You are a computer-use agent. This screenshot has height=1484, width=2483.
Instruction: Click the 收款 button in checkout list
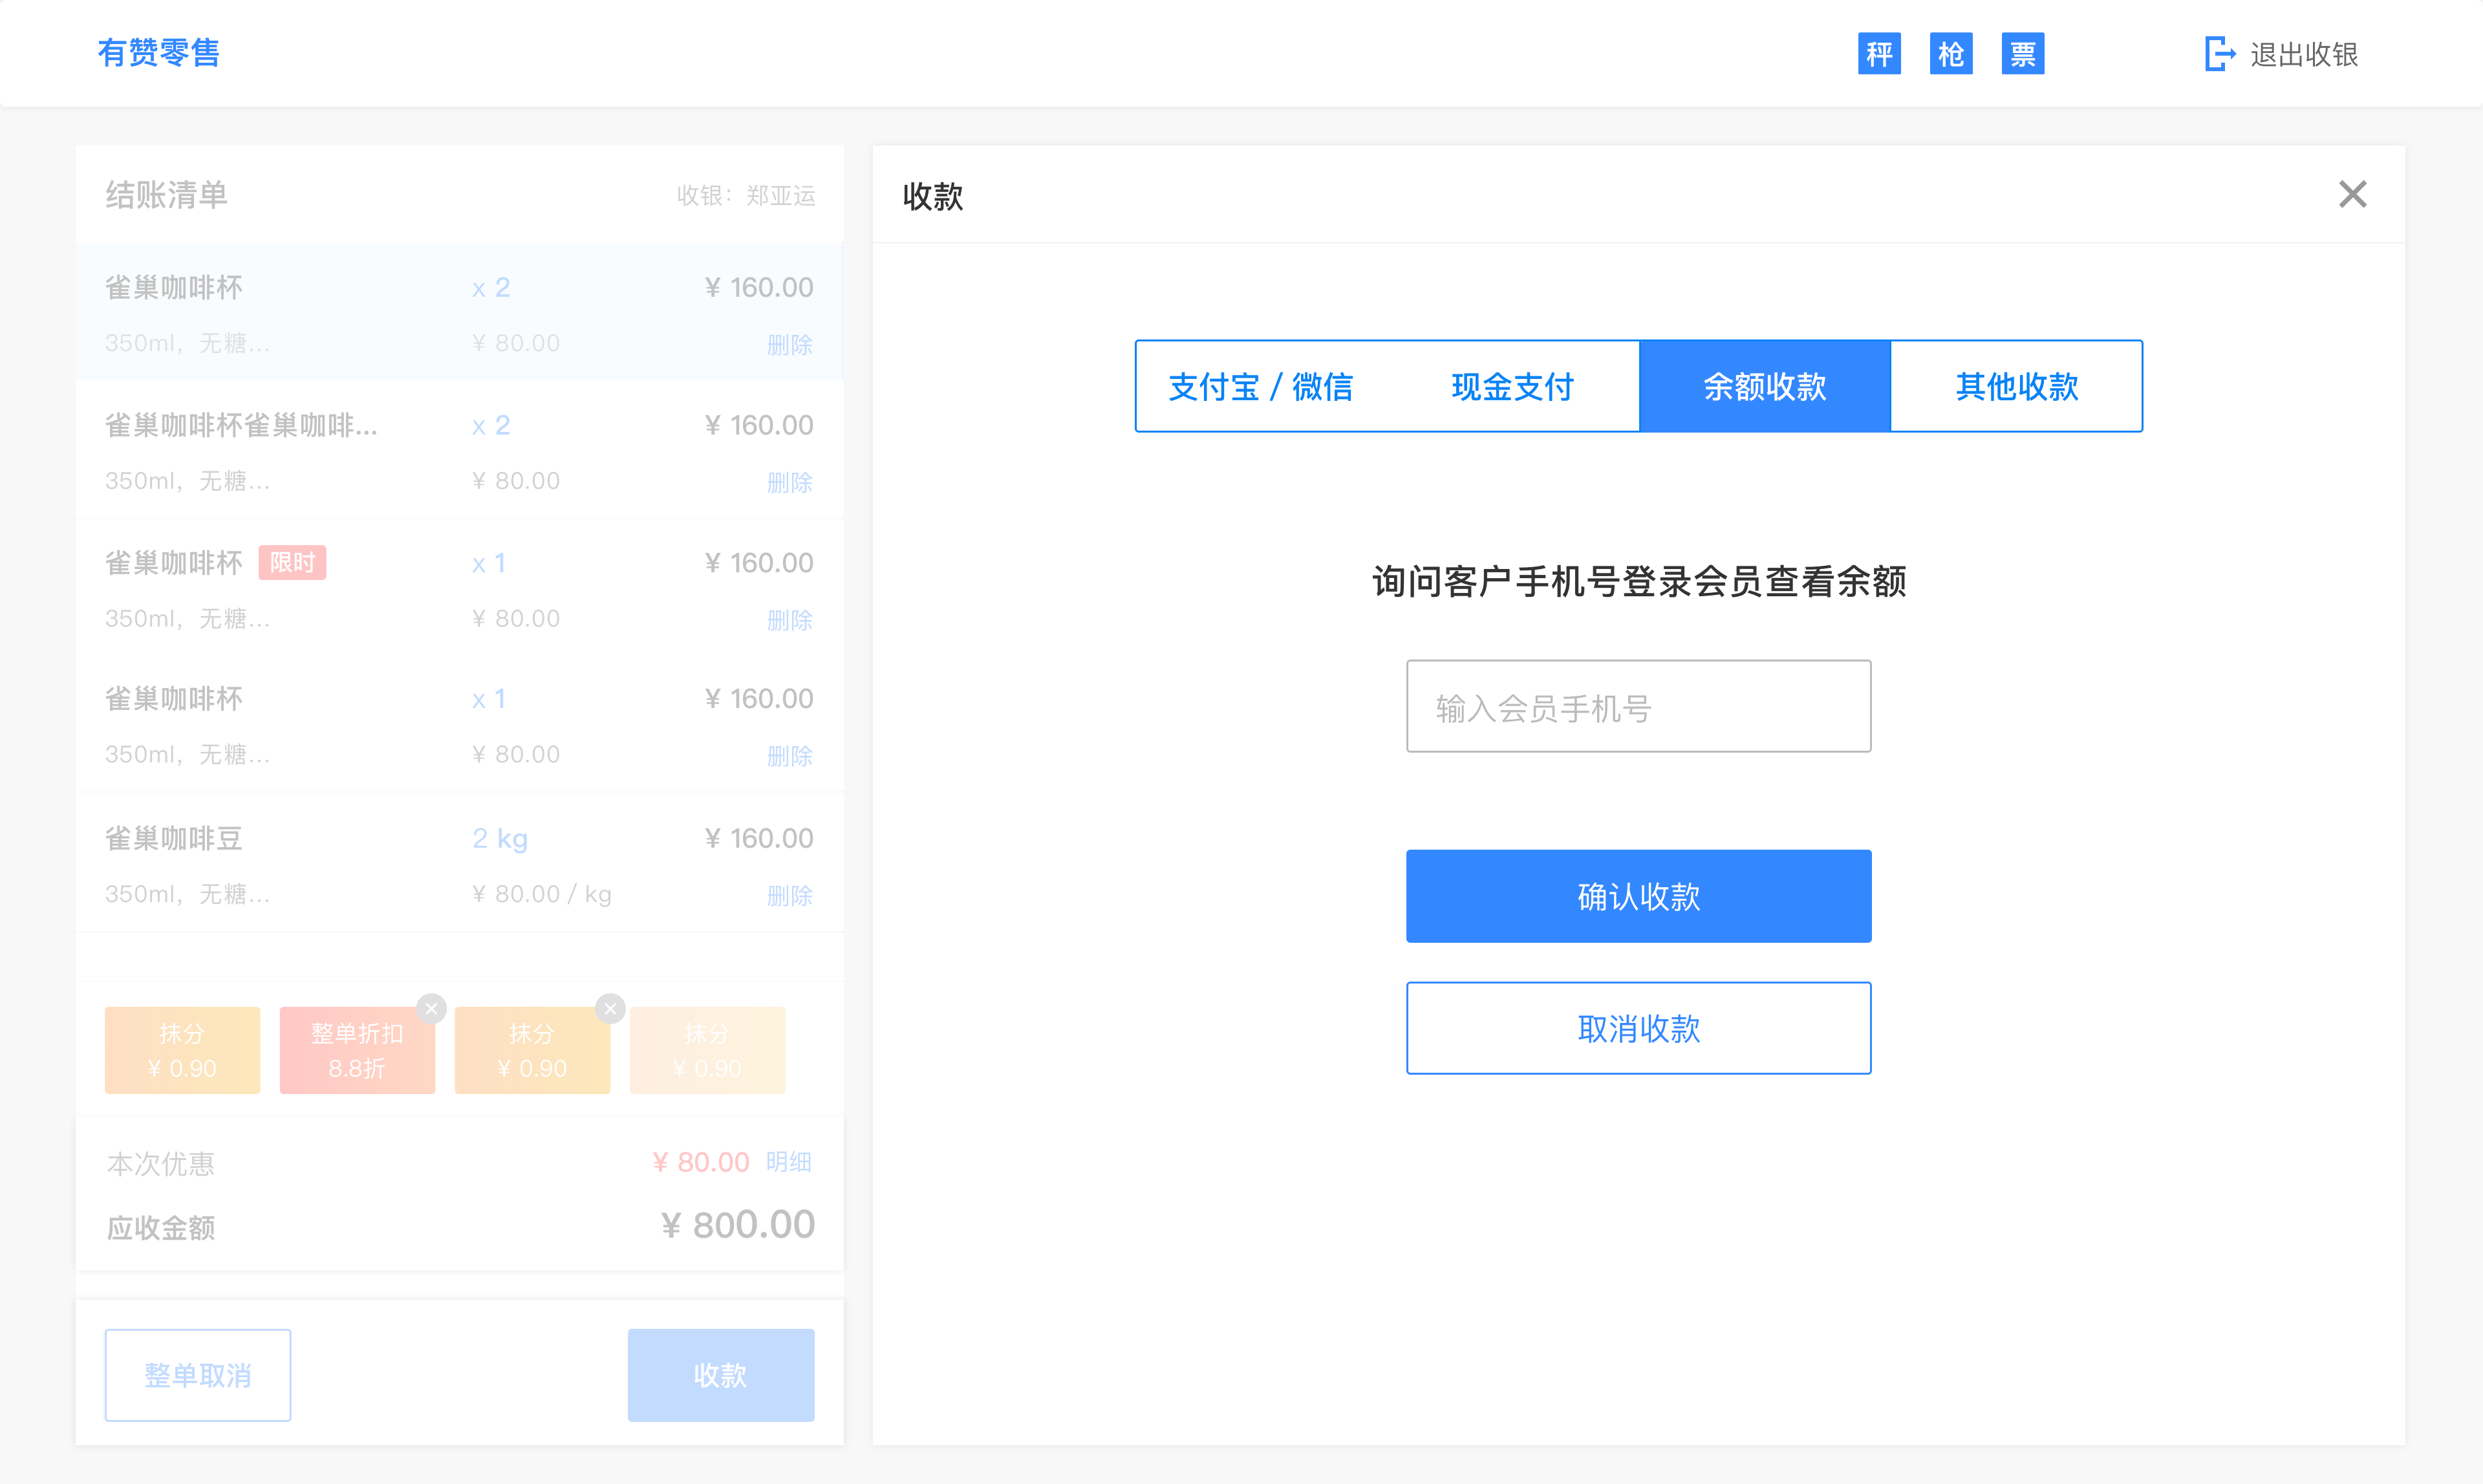721,1375
